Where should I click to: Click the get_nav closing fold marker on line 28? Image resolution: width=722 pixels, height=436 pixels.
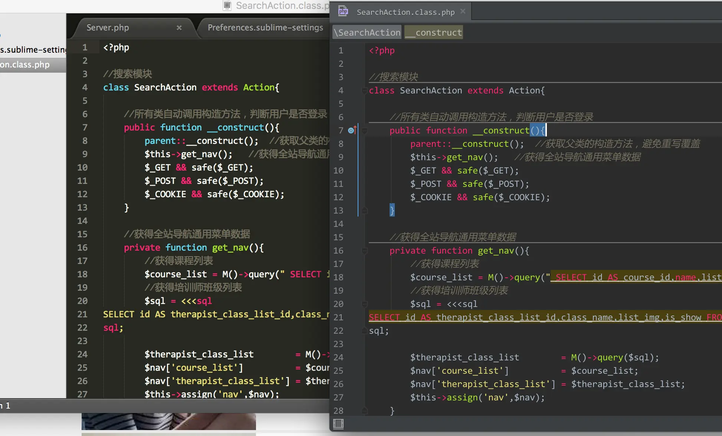364,410
